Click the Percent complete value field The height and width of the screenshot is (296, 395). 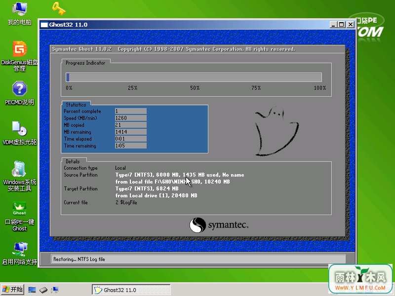click(x=131, y=111)
